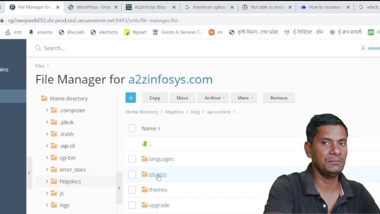The width and height of the screenshot is (380, 214).
Task: Click the themes folder icon
Action: tap(145, 190)
